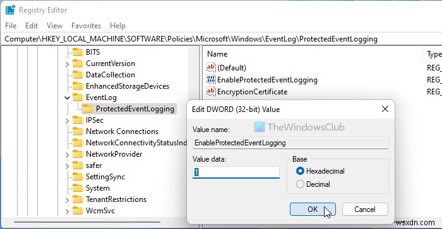
Task: Click the Registry Editor app icon
Action: (x=11, y=10)
